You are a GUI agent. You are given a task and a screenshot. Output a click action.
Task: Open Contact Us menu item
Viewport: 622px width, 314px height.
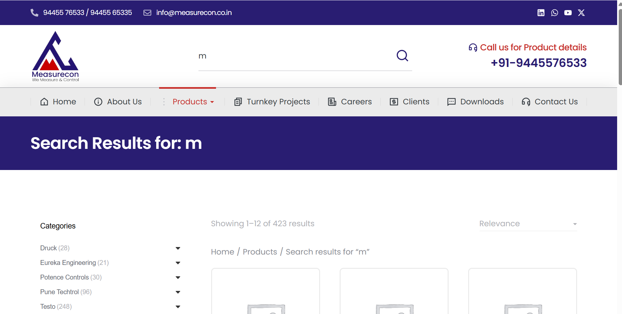coord(556,102)
